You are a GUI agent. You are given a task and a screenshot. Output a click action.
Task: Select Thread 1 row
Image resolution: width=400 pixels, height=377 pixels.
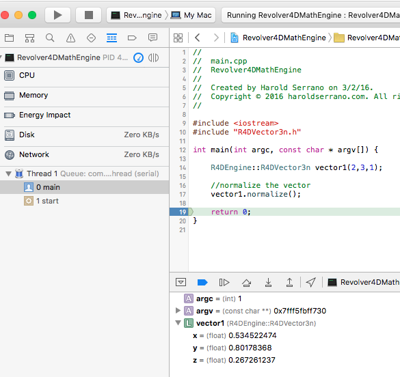pos(84,173)
